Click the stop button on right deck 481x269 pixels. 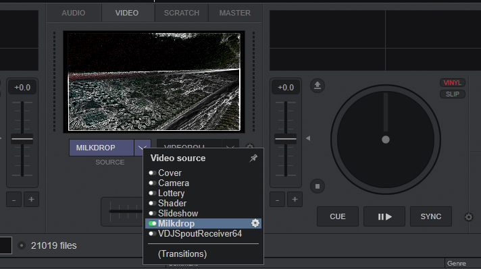(x=318, y=186)
